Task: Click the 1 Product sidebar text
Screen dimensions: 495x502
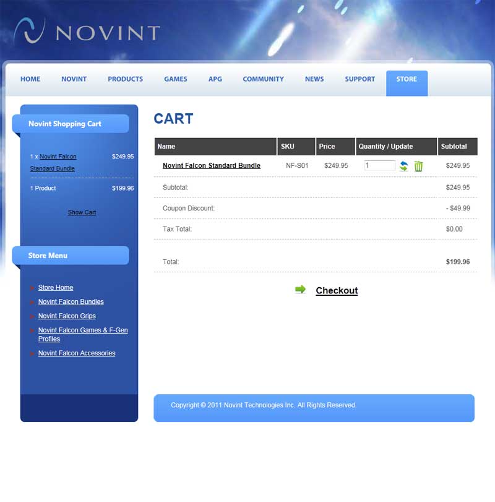Action: 43,188
